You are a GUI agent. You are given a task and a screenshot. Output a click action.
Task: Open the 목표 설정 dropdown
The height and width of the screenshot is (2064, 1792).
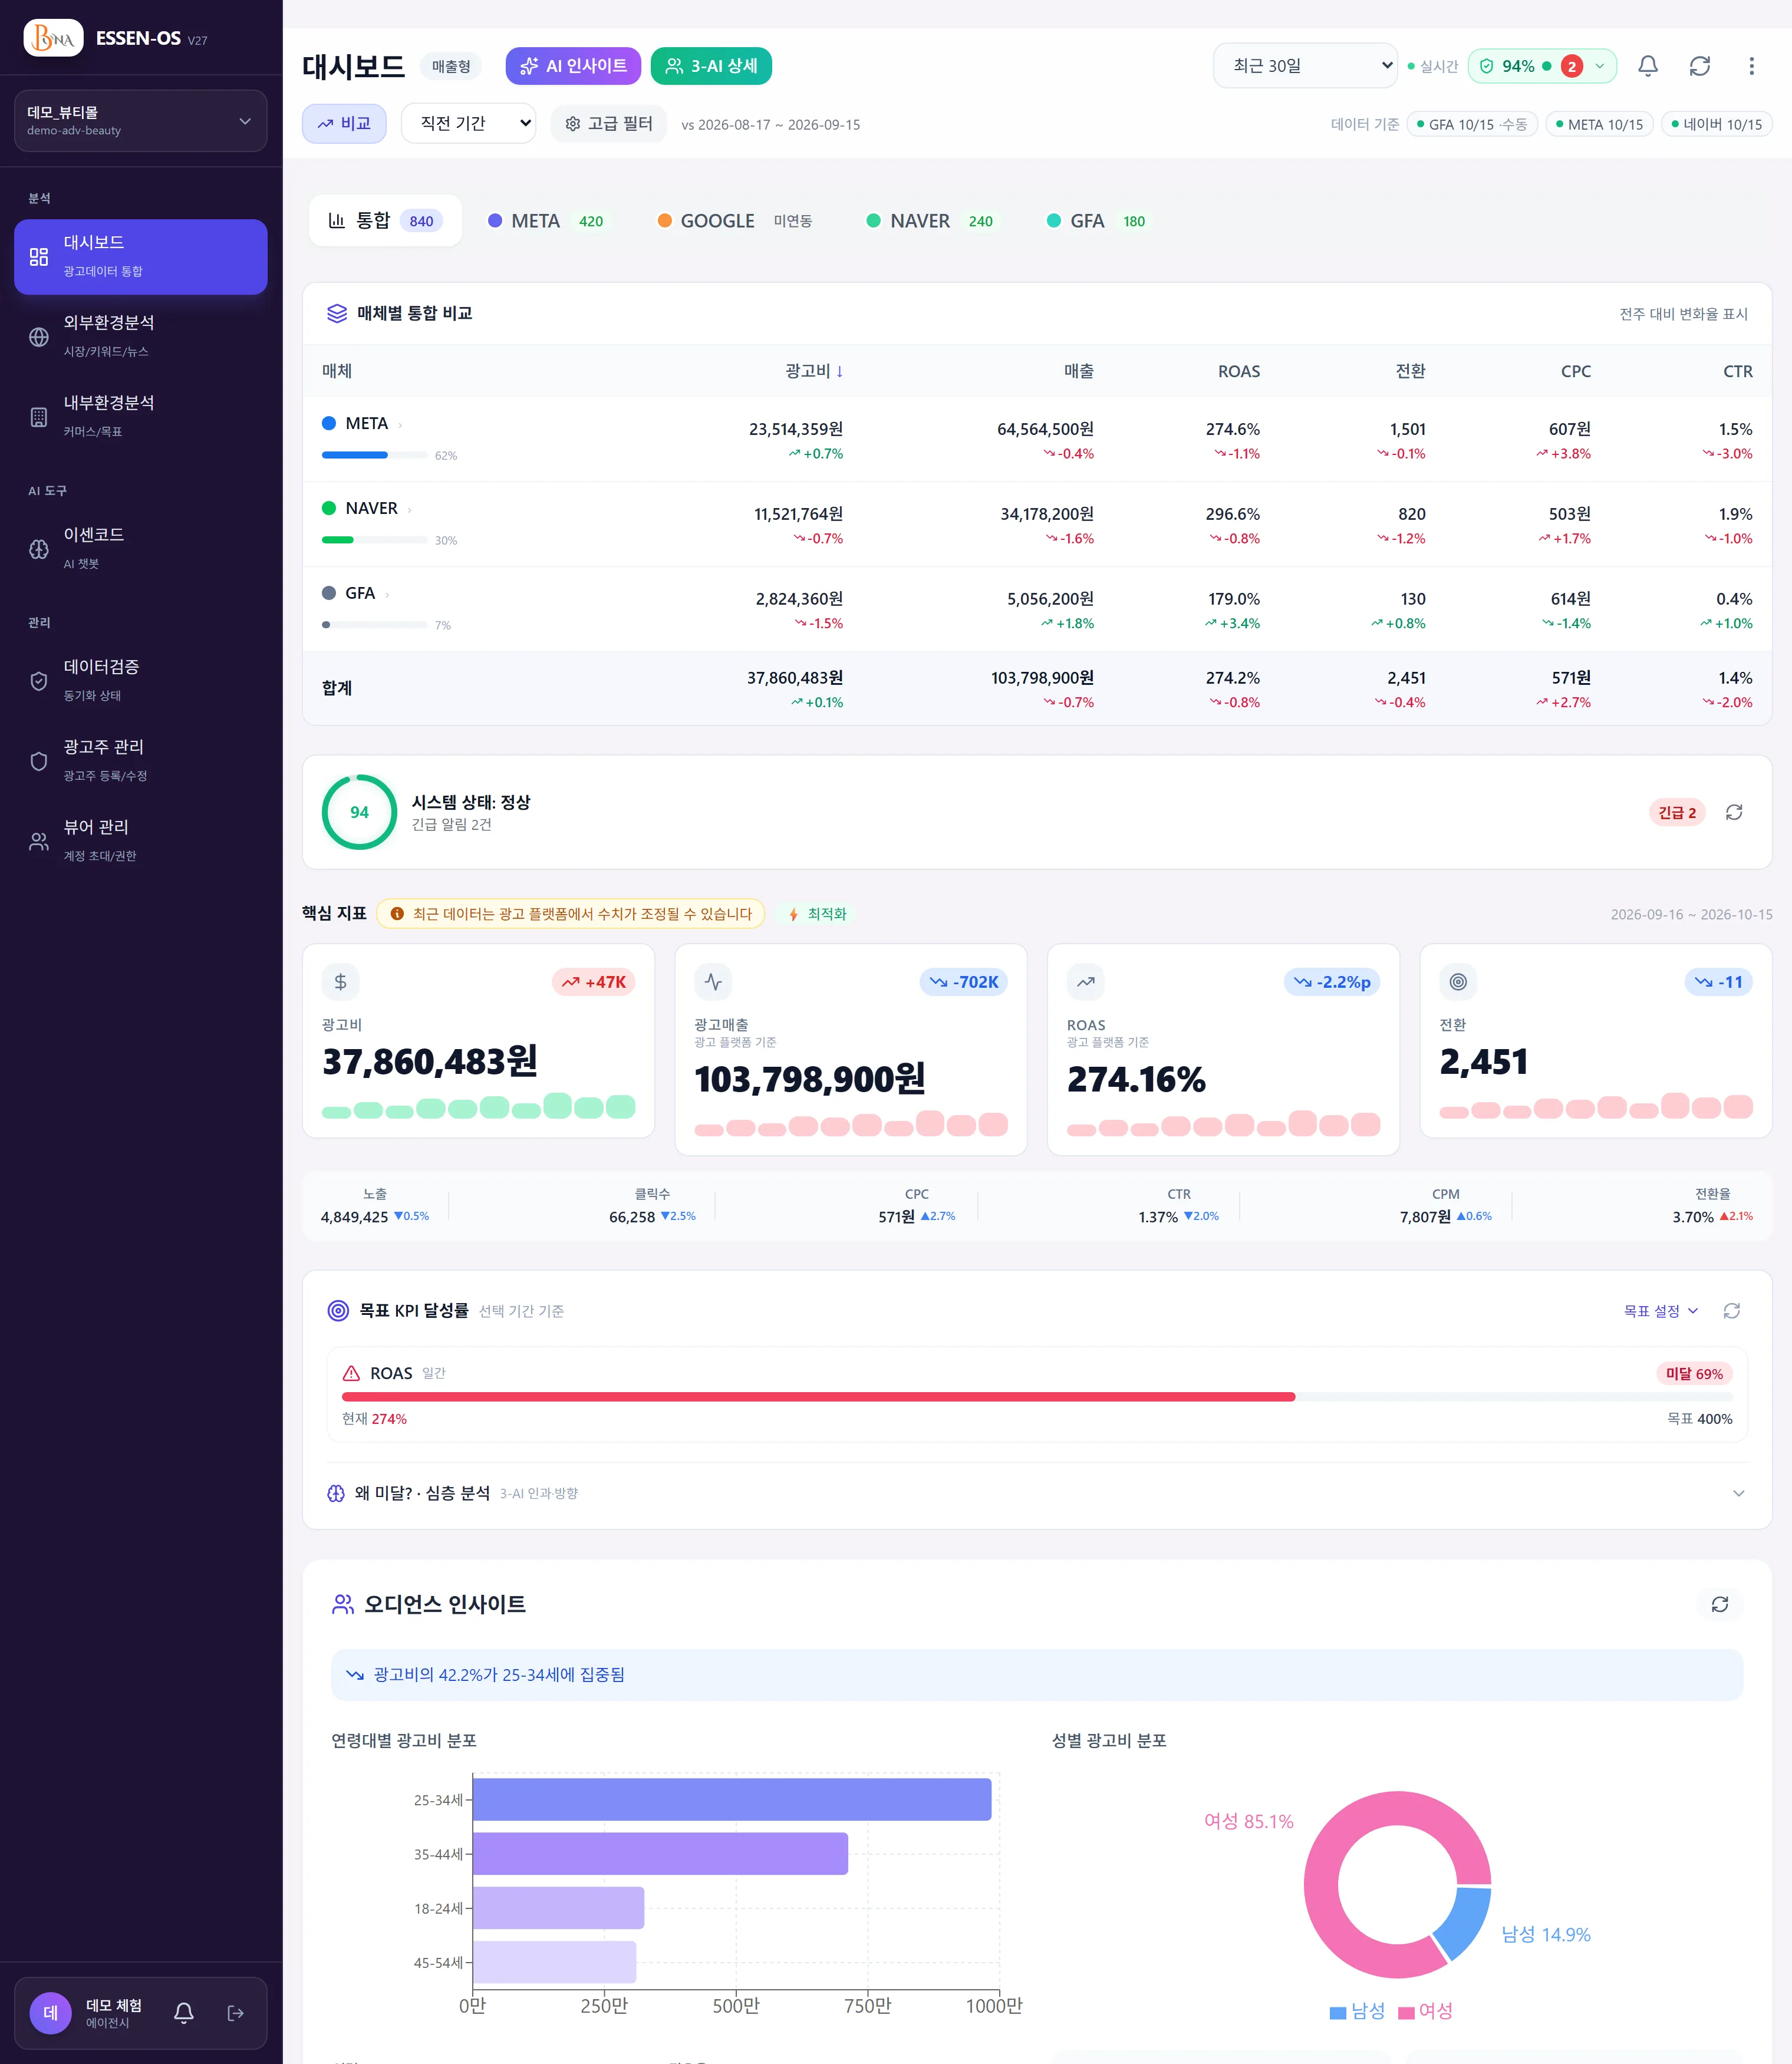tap(1660, 1311)
